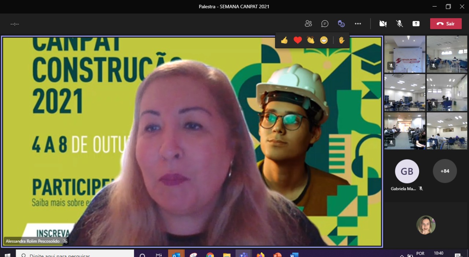Open the share content tray
Viewport: 469px width, 257px height.
pyautogui.click(x=416, y=24)
